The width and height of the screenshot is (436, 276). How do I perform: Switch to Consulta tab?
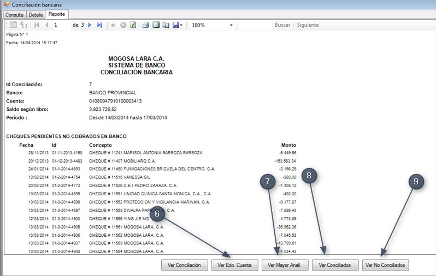(14, 15)
